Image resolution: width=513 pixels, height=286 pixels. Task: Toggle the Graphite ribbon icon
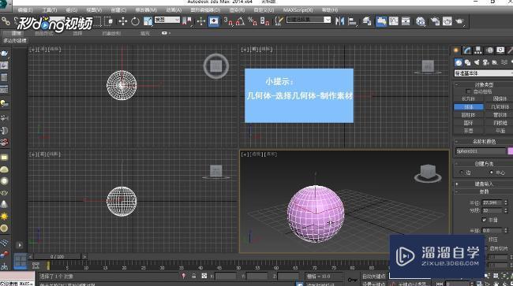[381, 21]
